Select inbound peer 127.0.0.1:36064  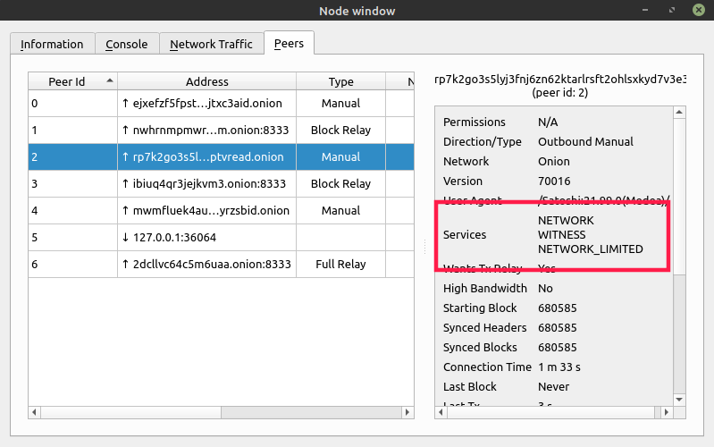point(221,238)
